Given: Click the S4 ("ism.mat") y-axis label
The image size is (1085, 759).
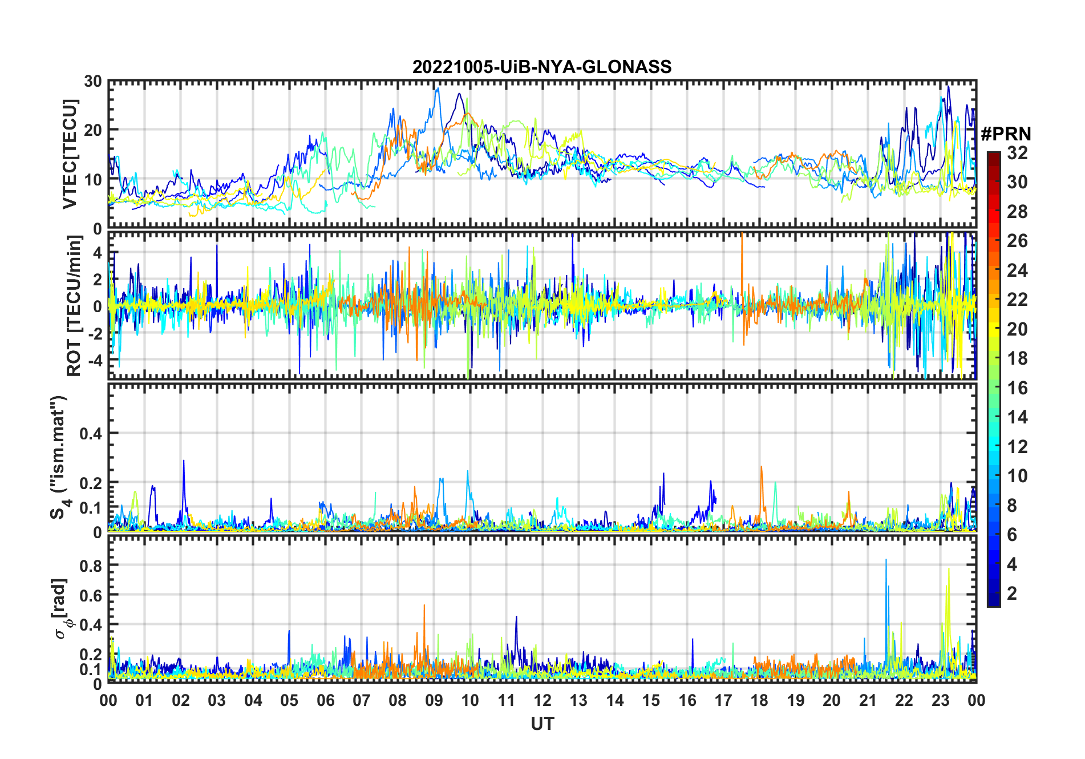Looking at the screenshot, I should [x=59, y=457].
